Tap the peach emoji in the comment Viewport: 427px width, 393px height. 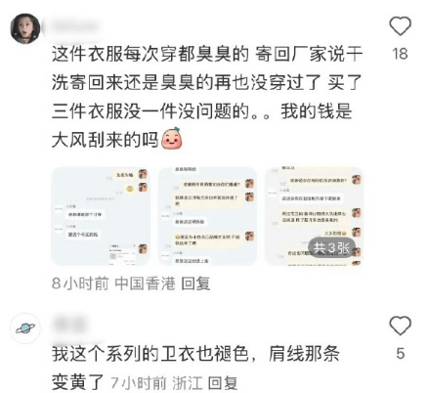[172, 139]
